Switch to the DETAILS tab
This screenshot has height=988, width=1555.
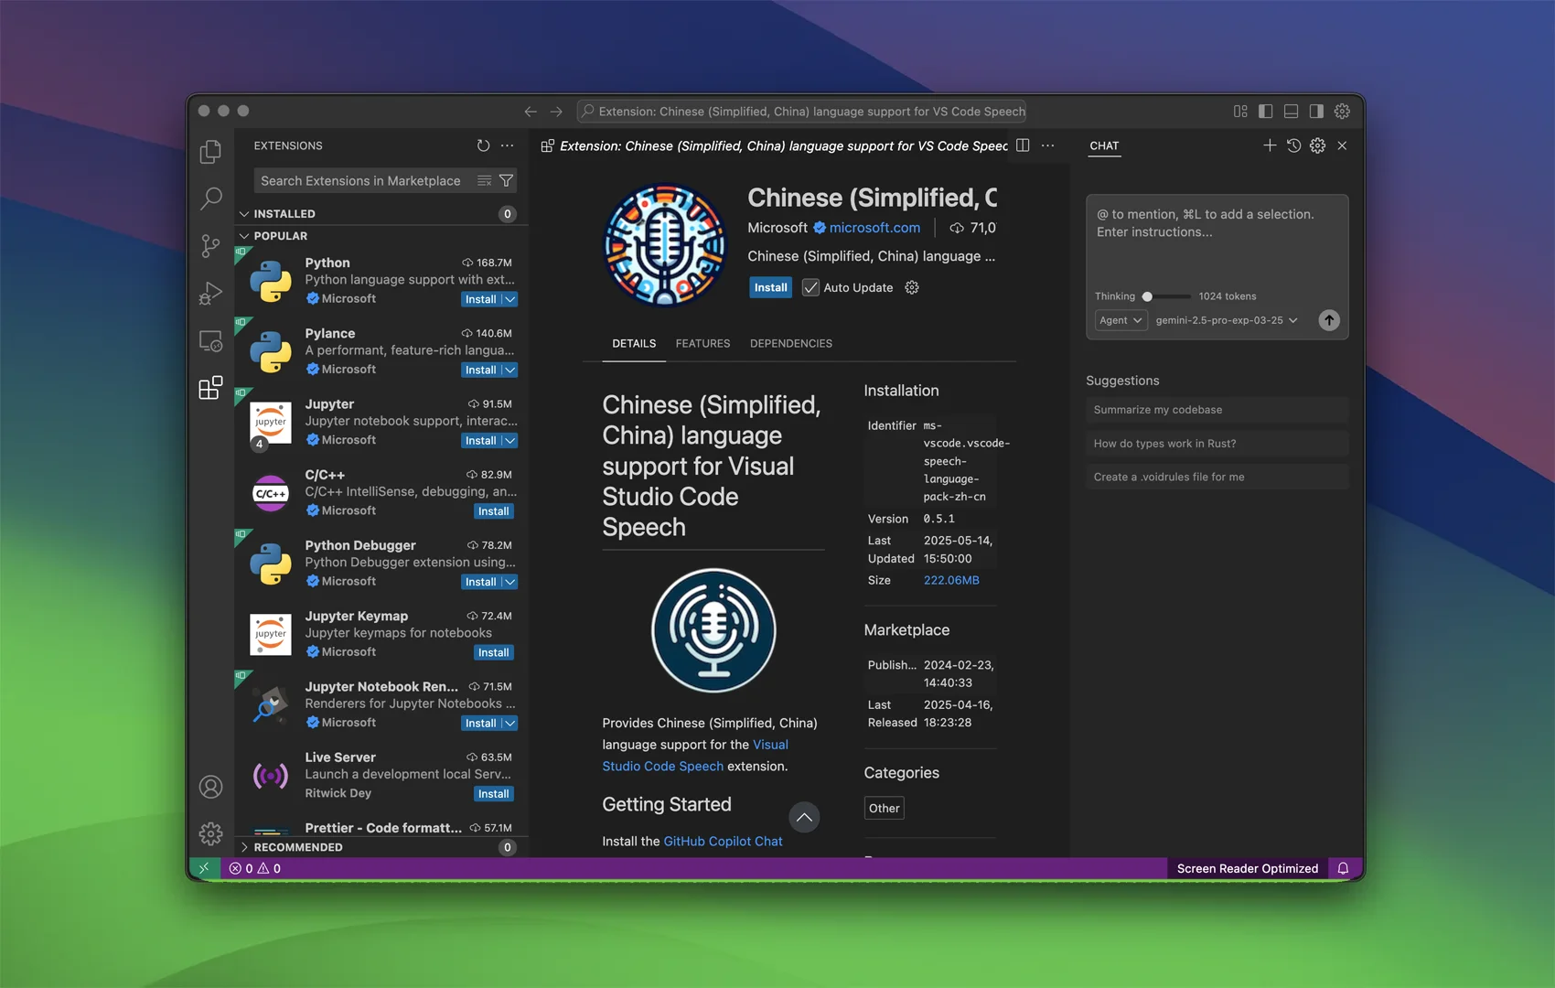pyautogui.click(x=634, y=343)
